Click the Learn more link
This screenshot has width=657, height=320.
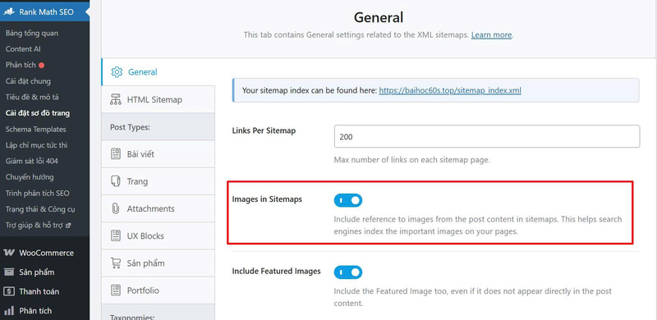[491, 35]
